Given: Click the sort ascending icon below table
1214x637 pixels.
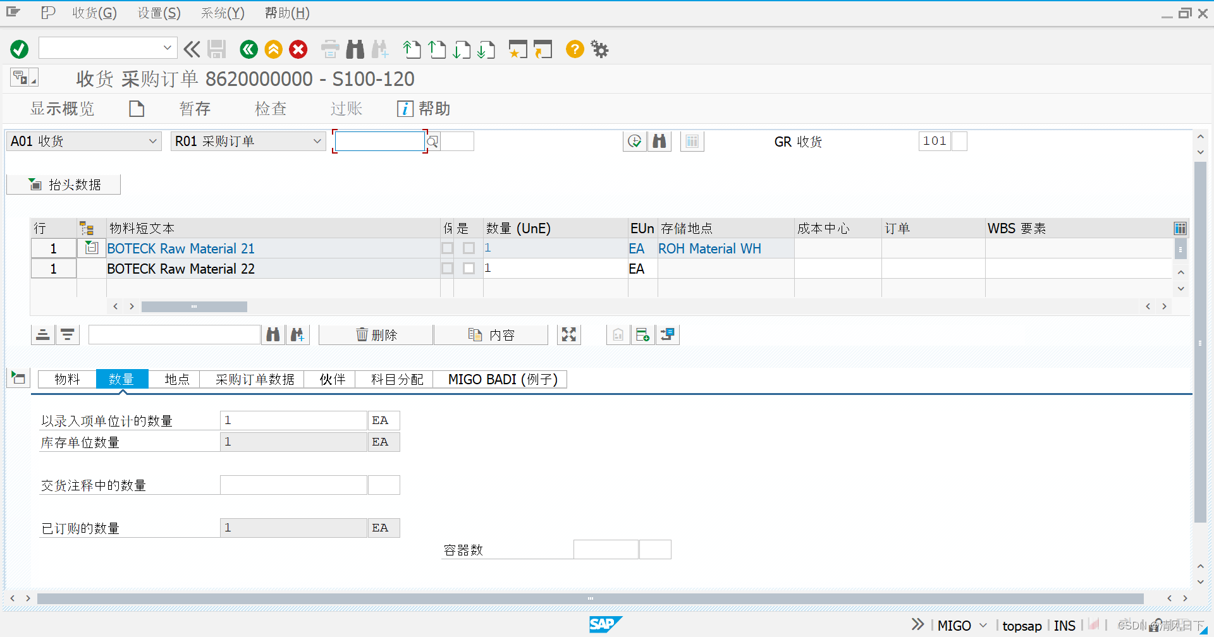Looking at the screenshot, I should tap(43, 335).
